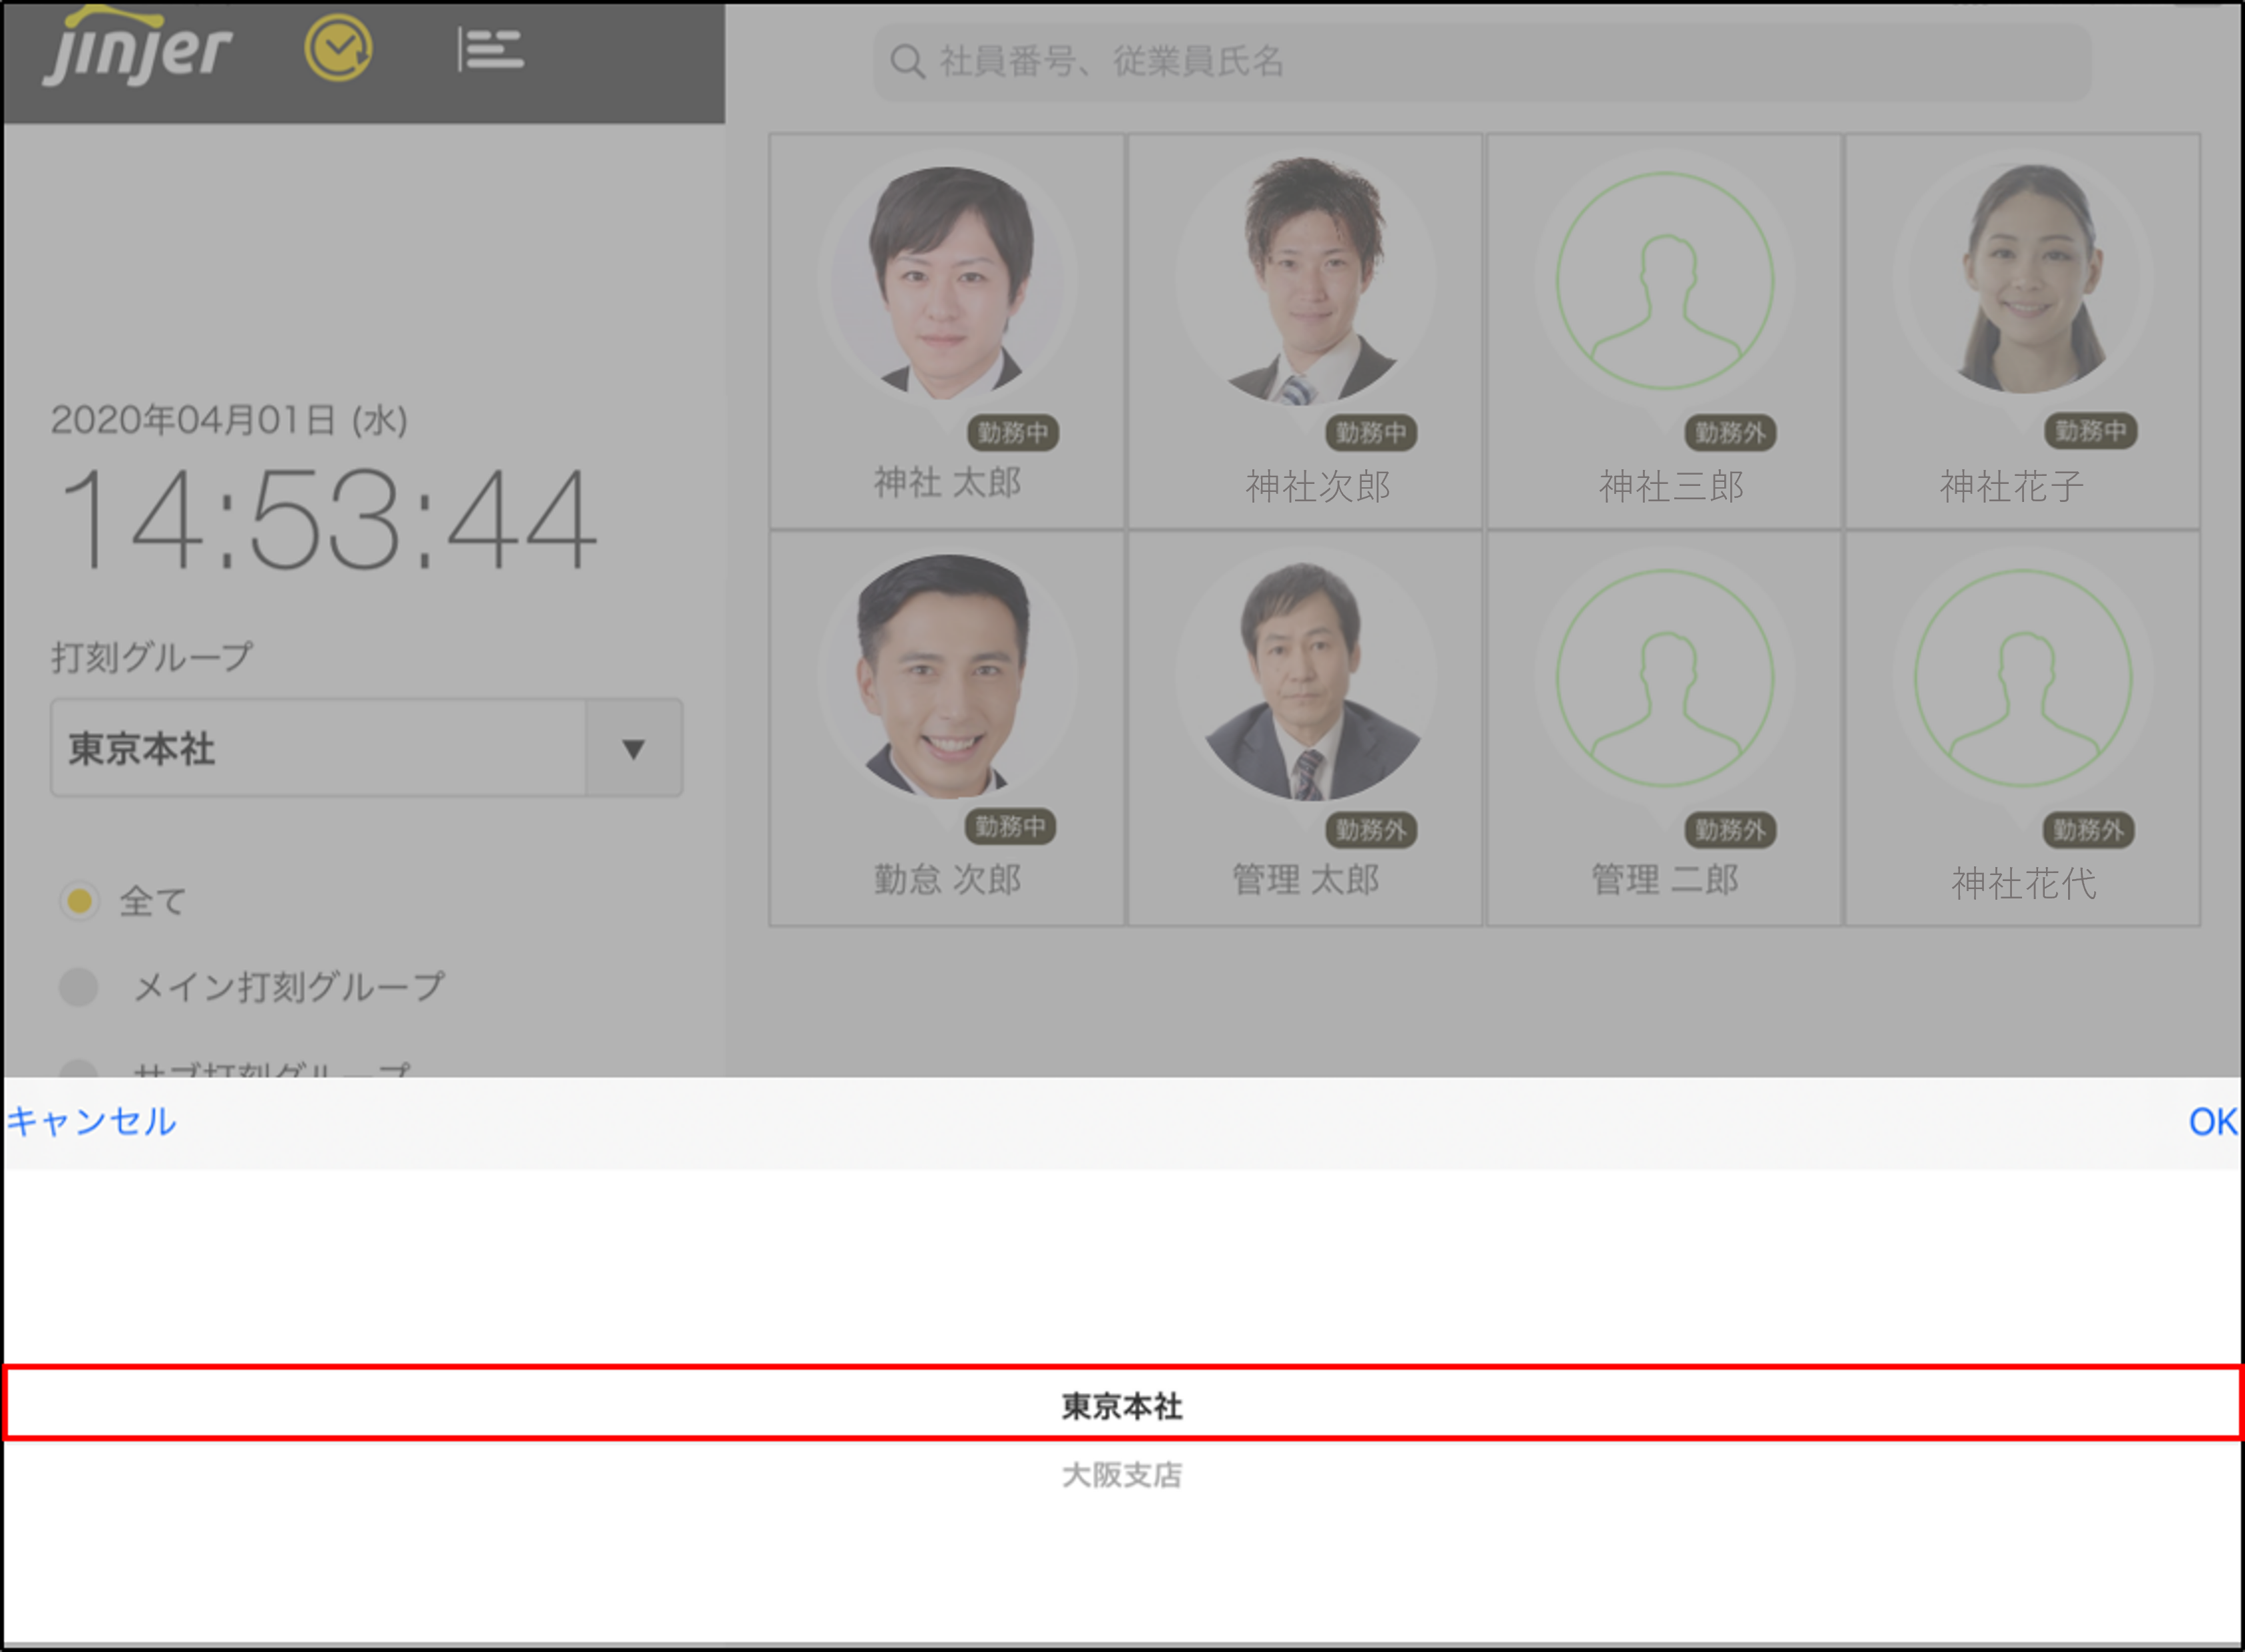Click the yellow clock attendance icon

tap(338, 48)
